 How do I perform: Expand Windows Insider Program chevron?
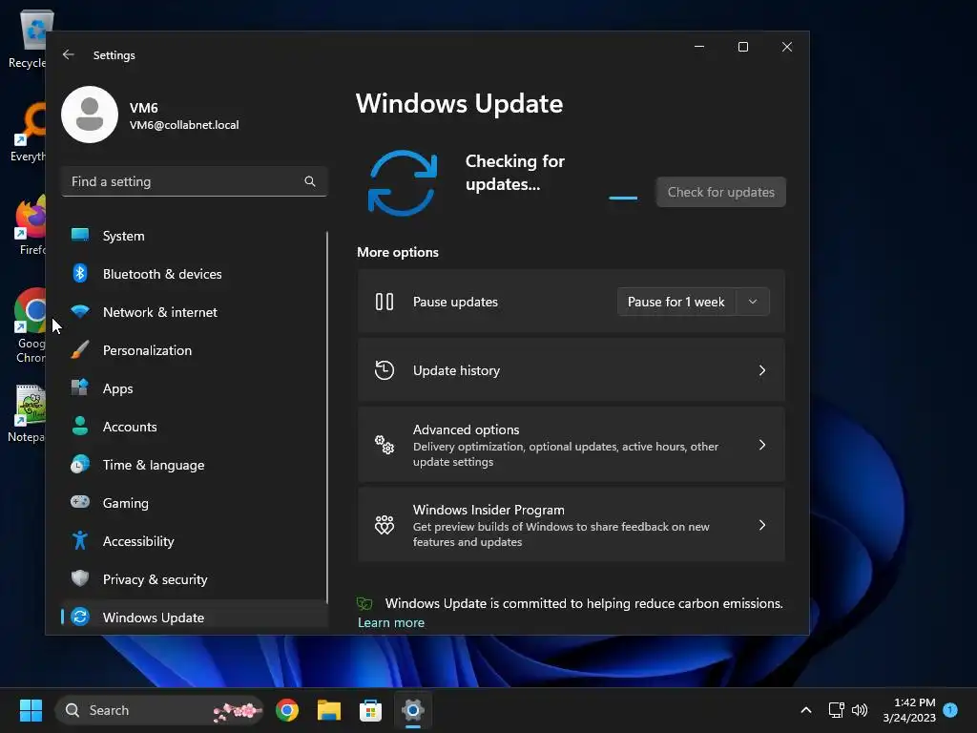pos(762,525)
